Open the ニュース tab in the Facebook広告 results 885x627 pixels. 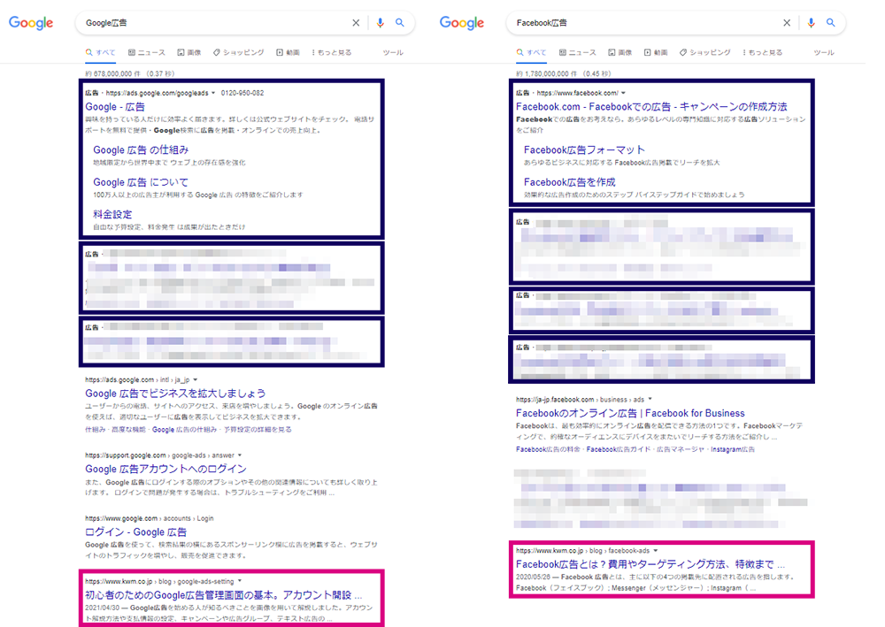[x=577, y=52]
